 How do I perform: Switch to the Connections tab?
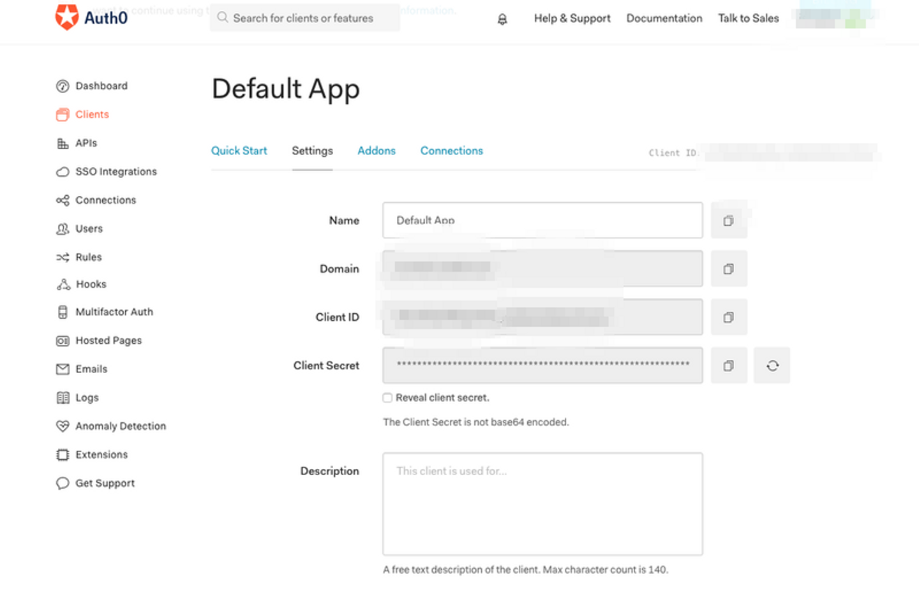coord(451,151)
